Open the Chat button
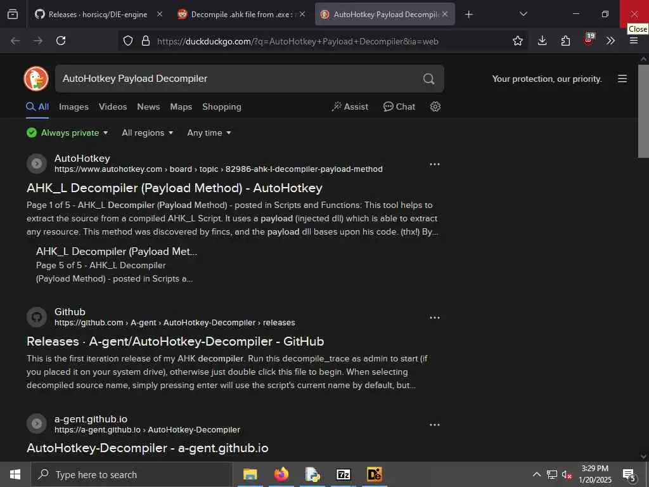The height and width of the screenshot is (487, 649). [399, 107]
